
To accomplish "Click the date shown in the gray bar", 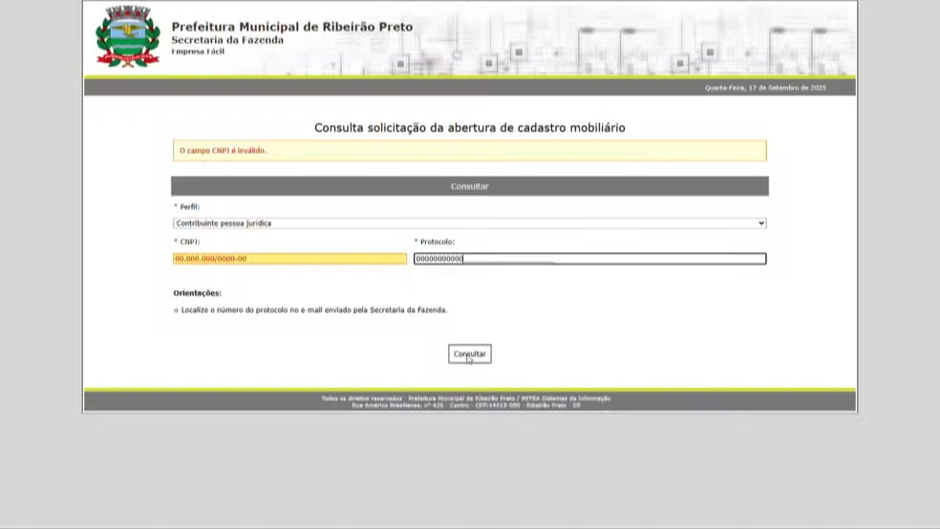I will pos(764,88).
